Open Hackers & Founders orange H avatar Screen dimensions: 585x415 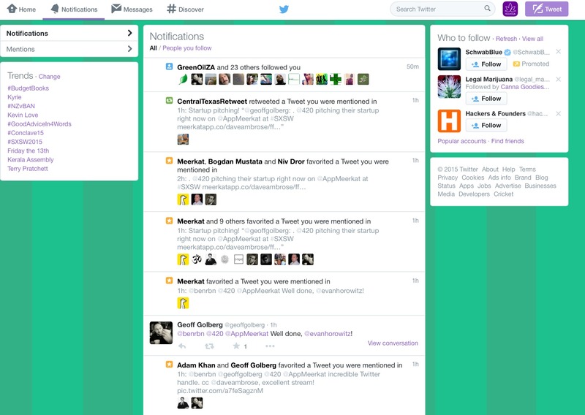(x=449, y=121)
